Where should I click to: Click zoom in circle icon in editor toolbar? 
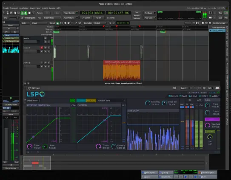click(206, 23)
